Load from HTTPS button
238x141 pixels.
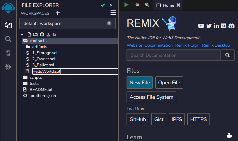pos(198,119)
